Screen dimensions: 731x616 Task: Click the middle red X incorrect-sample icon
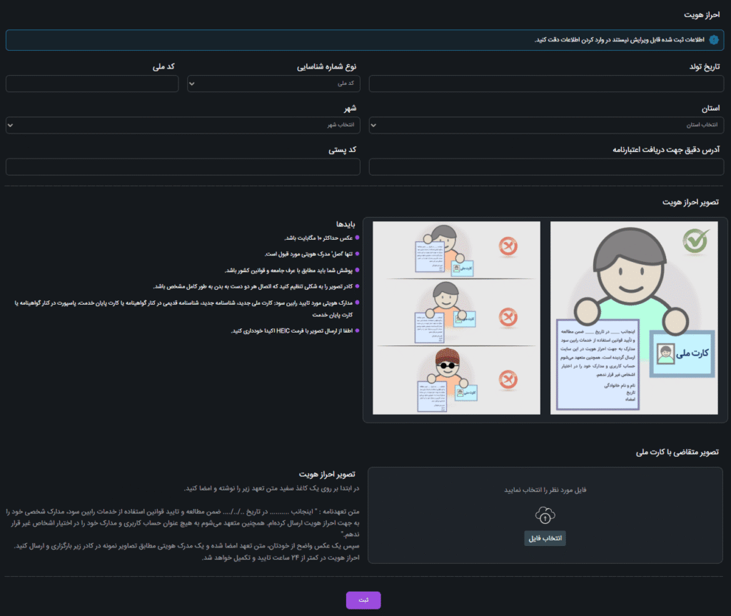tap(508, 318)
